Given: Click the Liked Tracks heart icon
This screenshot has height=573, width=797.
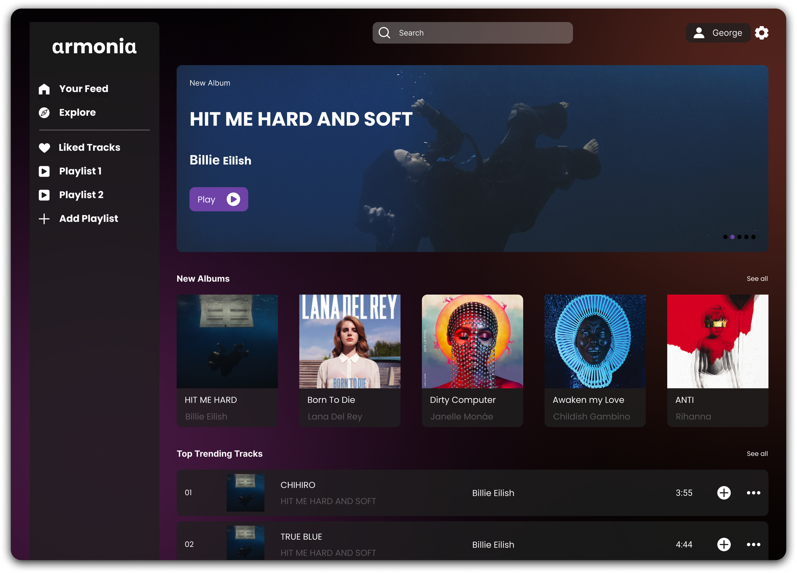Looking at the screenshot, I should pyautogui.click(x=44, y=148).
